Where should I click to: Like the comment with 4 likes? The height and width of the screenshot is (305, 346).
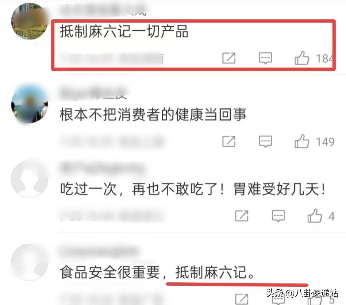coord(315,216)
